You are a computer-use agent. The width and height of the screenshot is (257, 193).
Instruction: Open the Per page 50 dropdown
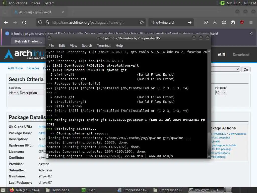[x=221, y=93]
